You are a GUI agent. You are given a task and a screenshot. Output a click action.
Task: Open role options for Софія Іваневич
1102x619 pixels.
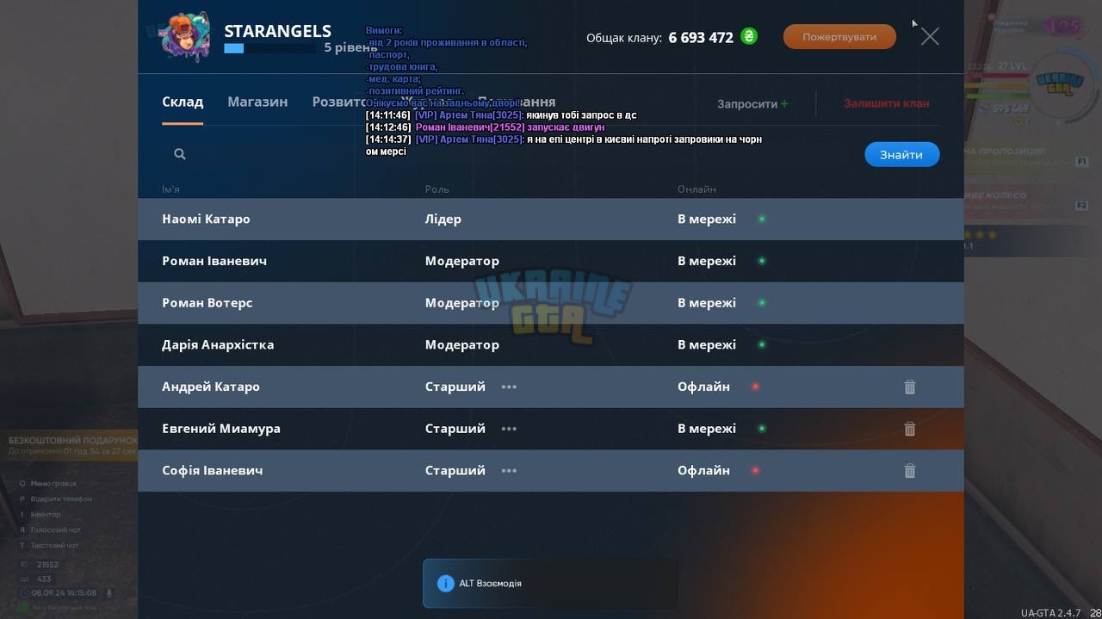click(x=509, y=470)
